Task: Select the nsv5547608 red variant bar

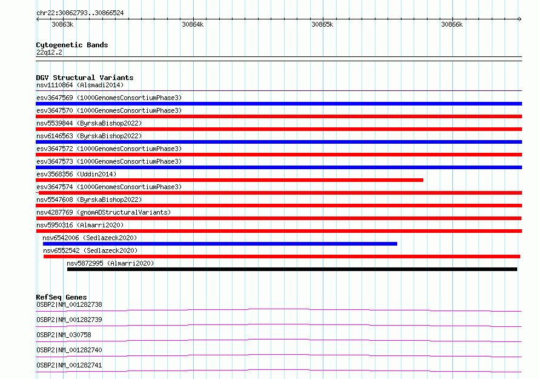Action: [x=279, y=206]
